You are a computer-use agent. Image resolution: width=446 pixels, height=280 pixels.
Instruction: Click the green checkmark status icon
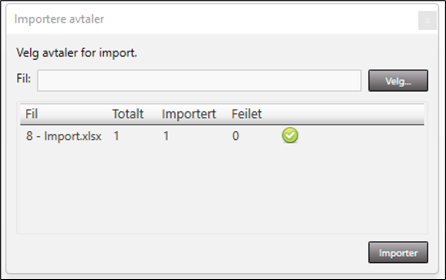pos(290,135)
